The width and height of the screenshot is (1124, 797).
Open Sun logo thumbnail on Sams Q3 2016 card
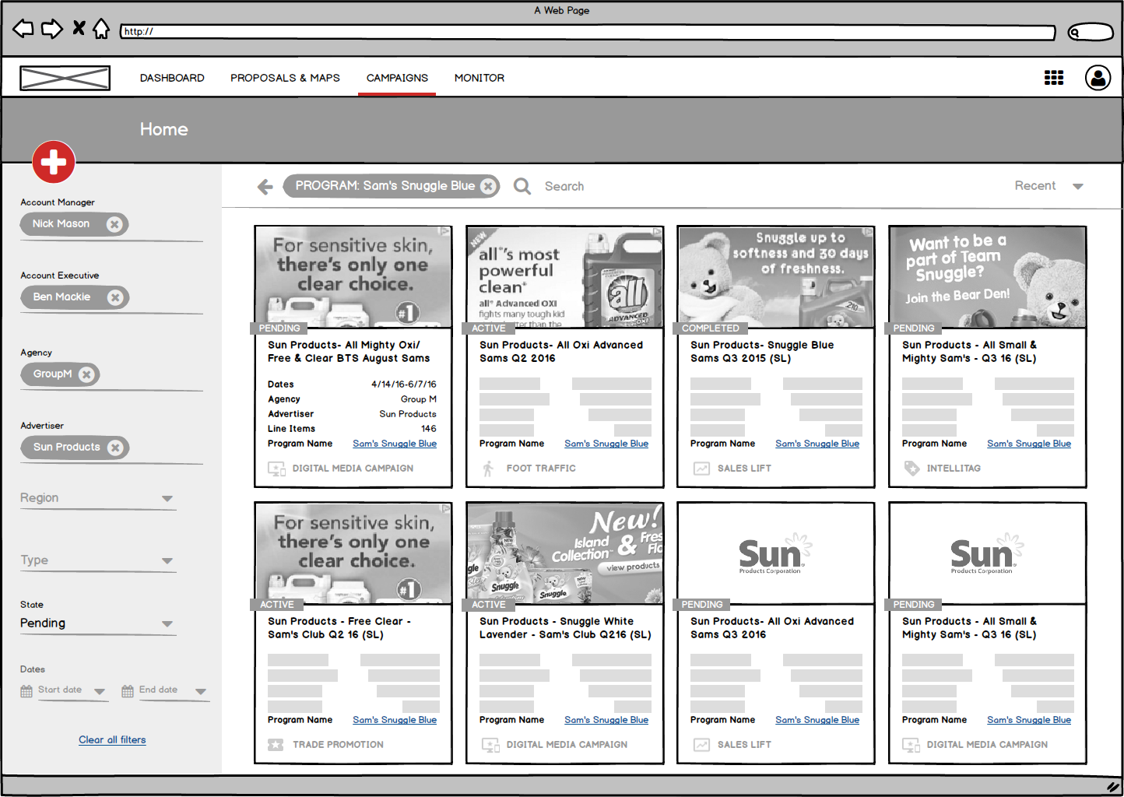(x=776, y=553)
